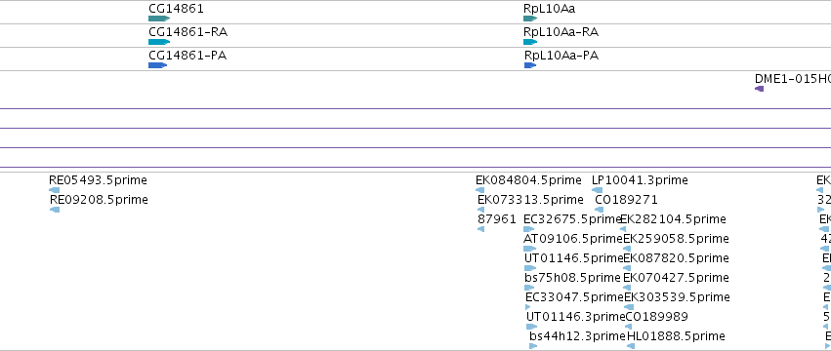Click the AT09106.5prime label text

(573, 239)
